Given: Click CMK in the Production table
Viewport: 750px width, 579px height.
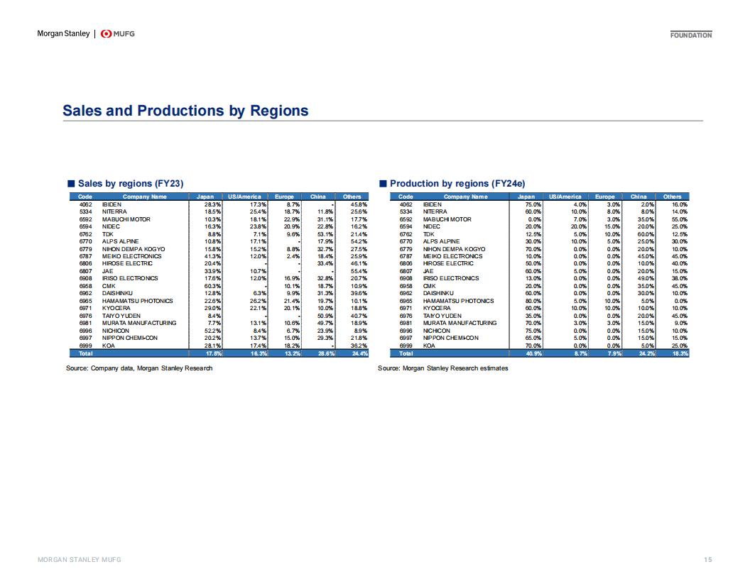Looking at the screenshot, I should click(x=430, y=286).
